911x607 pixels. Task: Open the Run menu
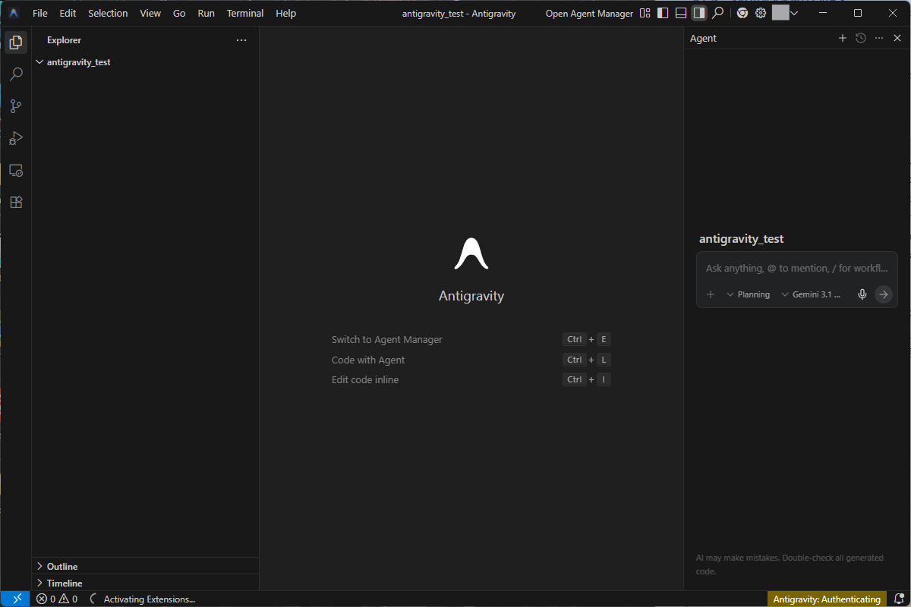pos(206,13)
